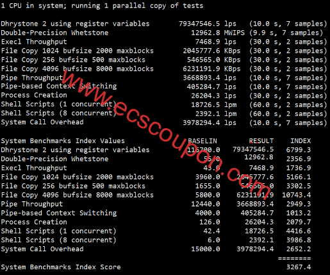
Task: Click the System Benchmarks Index Score label
Action: click(x=61, y=267)
